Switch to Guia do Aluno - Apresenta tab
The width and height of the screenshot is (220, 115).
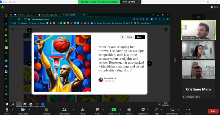click(x=25, y=15)
